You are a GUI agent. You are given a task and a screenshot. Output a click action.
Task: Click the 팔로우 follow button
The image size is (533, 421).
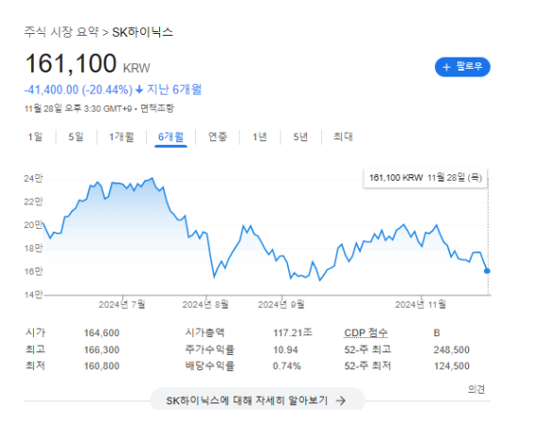(x=462, y=67)
